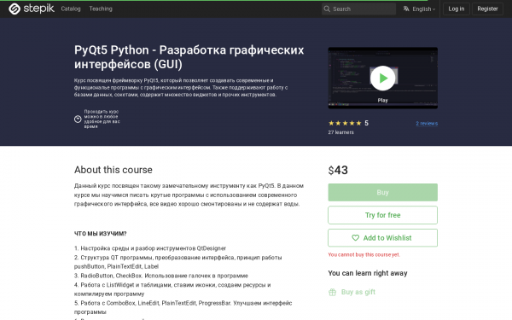Play the course preview video
The height and width of the screenshot is (320, 512).
coord(382,78)
